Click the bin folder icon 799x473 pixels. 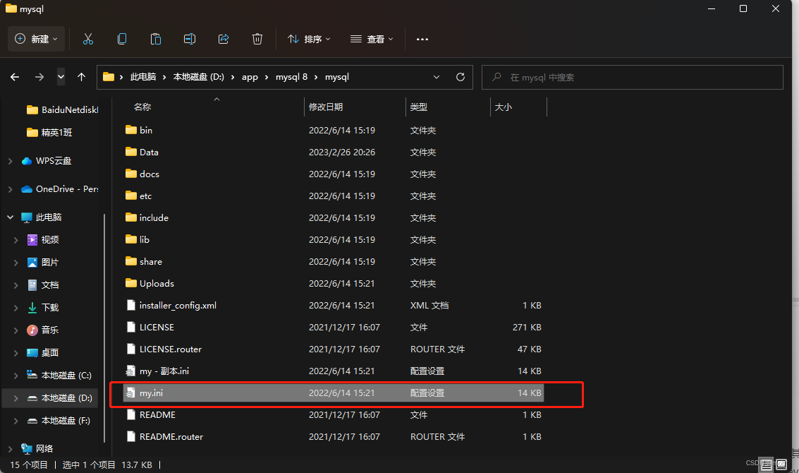click(131, 130)
